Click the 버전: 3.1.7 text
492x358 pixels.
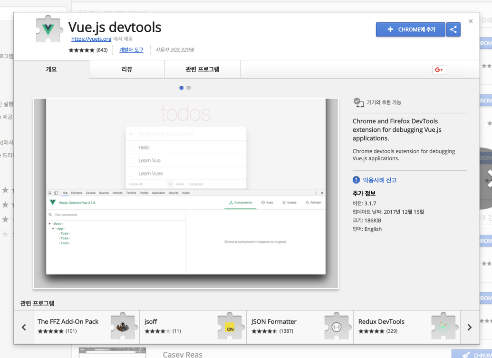click(364, 203)
